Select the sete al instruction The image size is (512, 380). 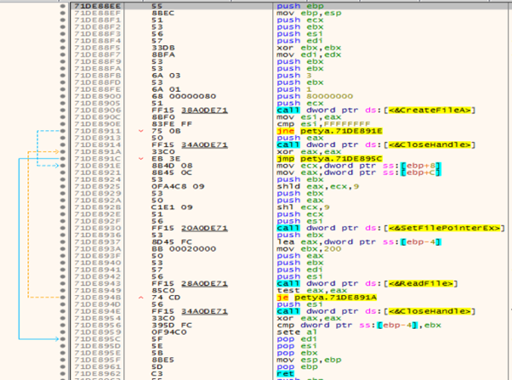click(297, 332)
